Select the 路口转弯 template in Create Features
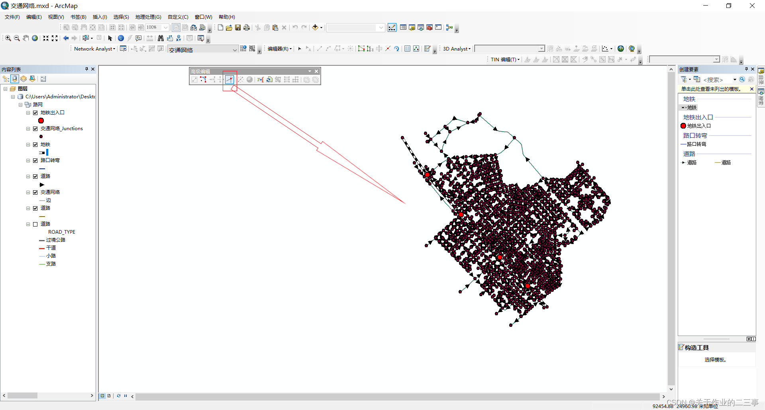Image resolution: width=765 pixels, height=410 pixels. coord(694,144)
